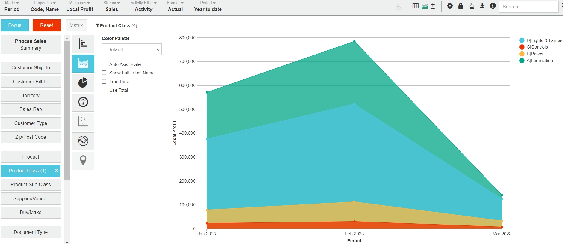Switch to the pie chart type

point(83,83)
